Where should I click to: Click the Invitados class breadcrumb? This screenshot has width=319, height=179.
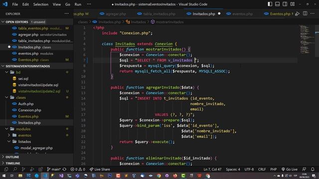click(136, 22)
